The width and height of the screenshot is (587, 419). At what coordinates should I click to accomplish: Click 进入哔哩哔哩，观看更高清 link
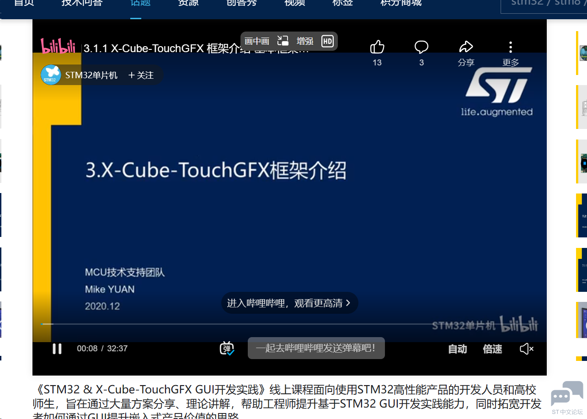coord(289,303)
